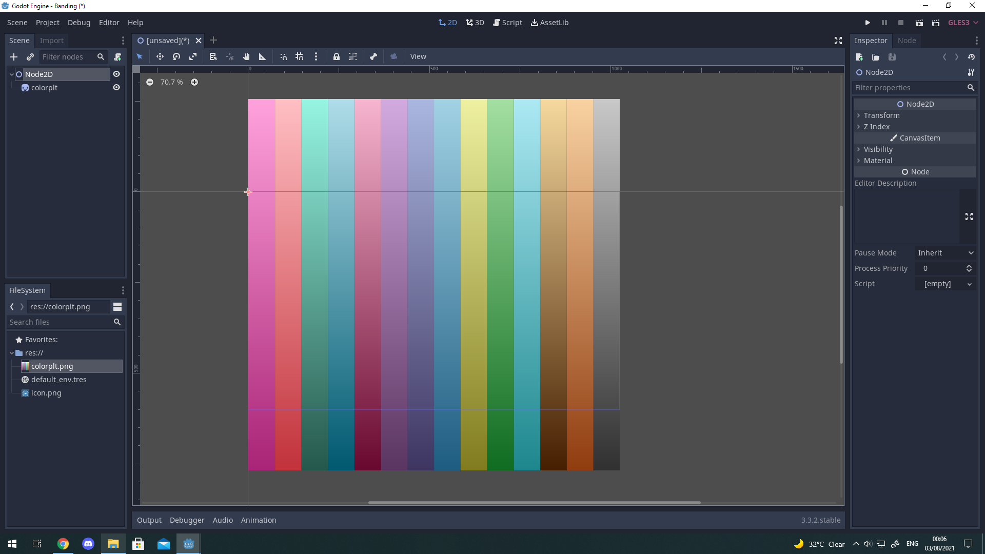985x554 pixels.
Task: Zoom out the viewport with minus button
Action: click(150, 82)
